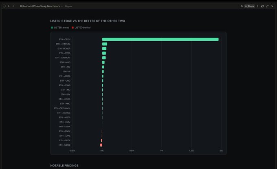Click the ETH→ZZZ axis label
277x169 pixels.
click(x=66, y=67)
